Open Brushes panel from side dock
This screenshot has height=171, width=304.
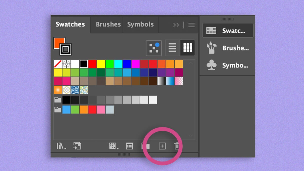[228, 48]
